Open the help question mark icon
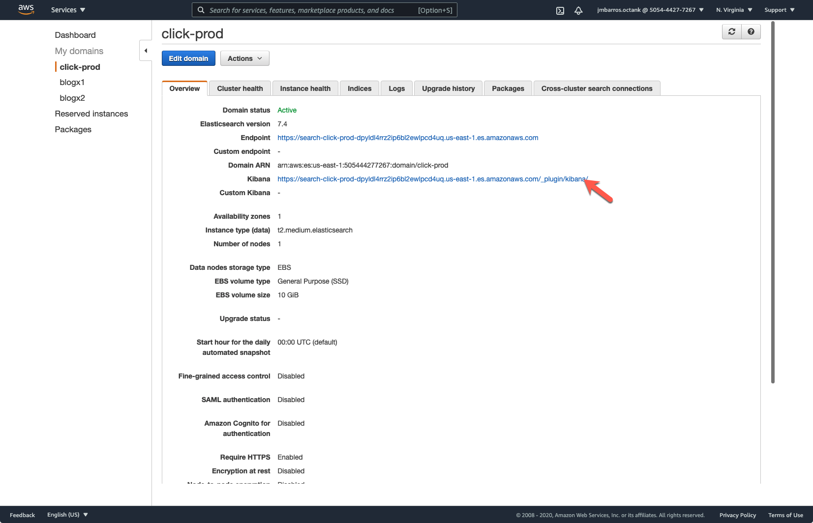Viewport: 813px width, 523px height. point(751,31)
